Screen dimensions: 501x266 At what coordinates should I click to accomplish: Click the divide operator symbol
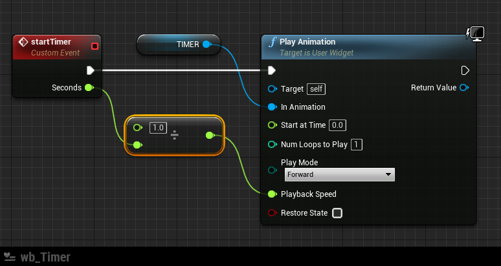pyautogui.click(x=175, y=136)
